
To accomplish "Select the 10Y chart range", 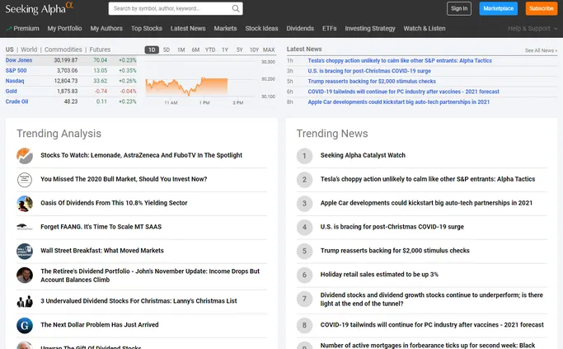I will coord(254,50).
